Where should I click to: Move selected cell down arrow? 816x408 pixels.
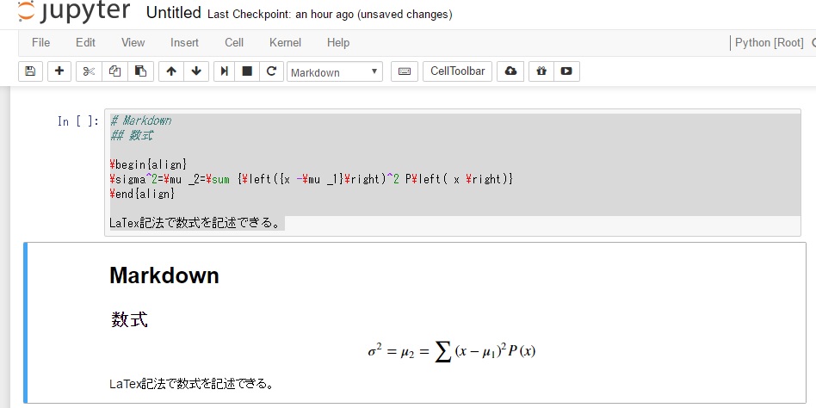[196, 71]
